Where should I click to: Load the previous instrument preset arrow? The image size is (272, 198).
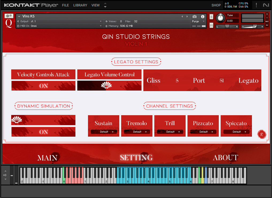coord(182,17)
